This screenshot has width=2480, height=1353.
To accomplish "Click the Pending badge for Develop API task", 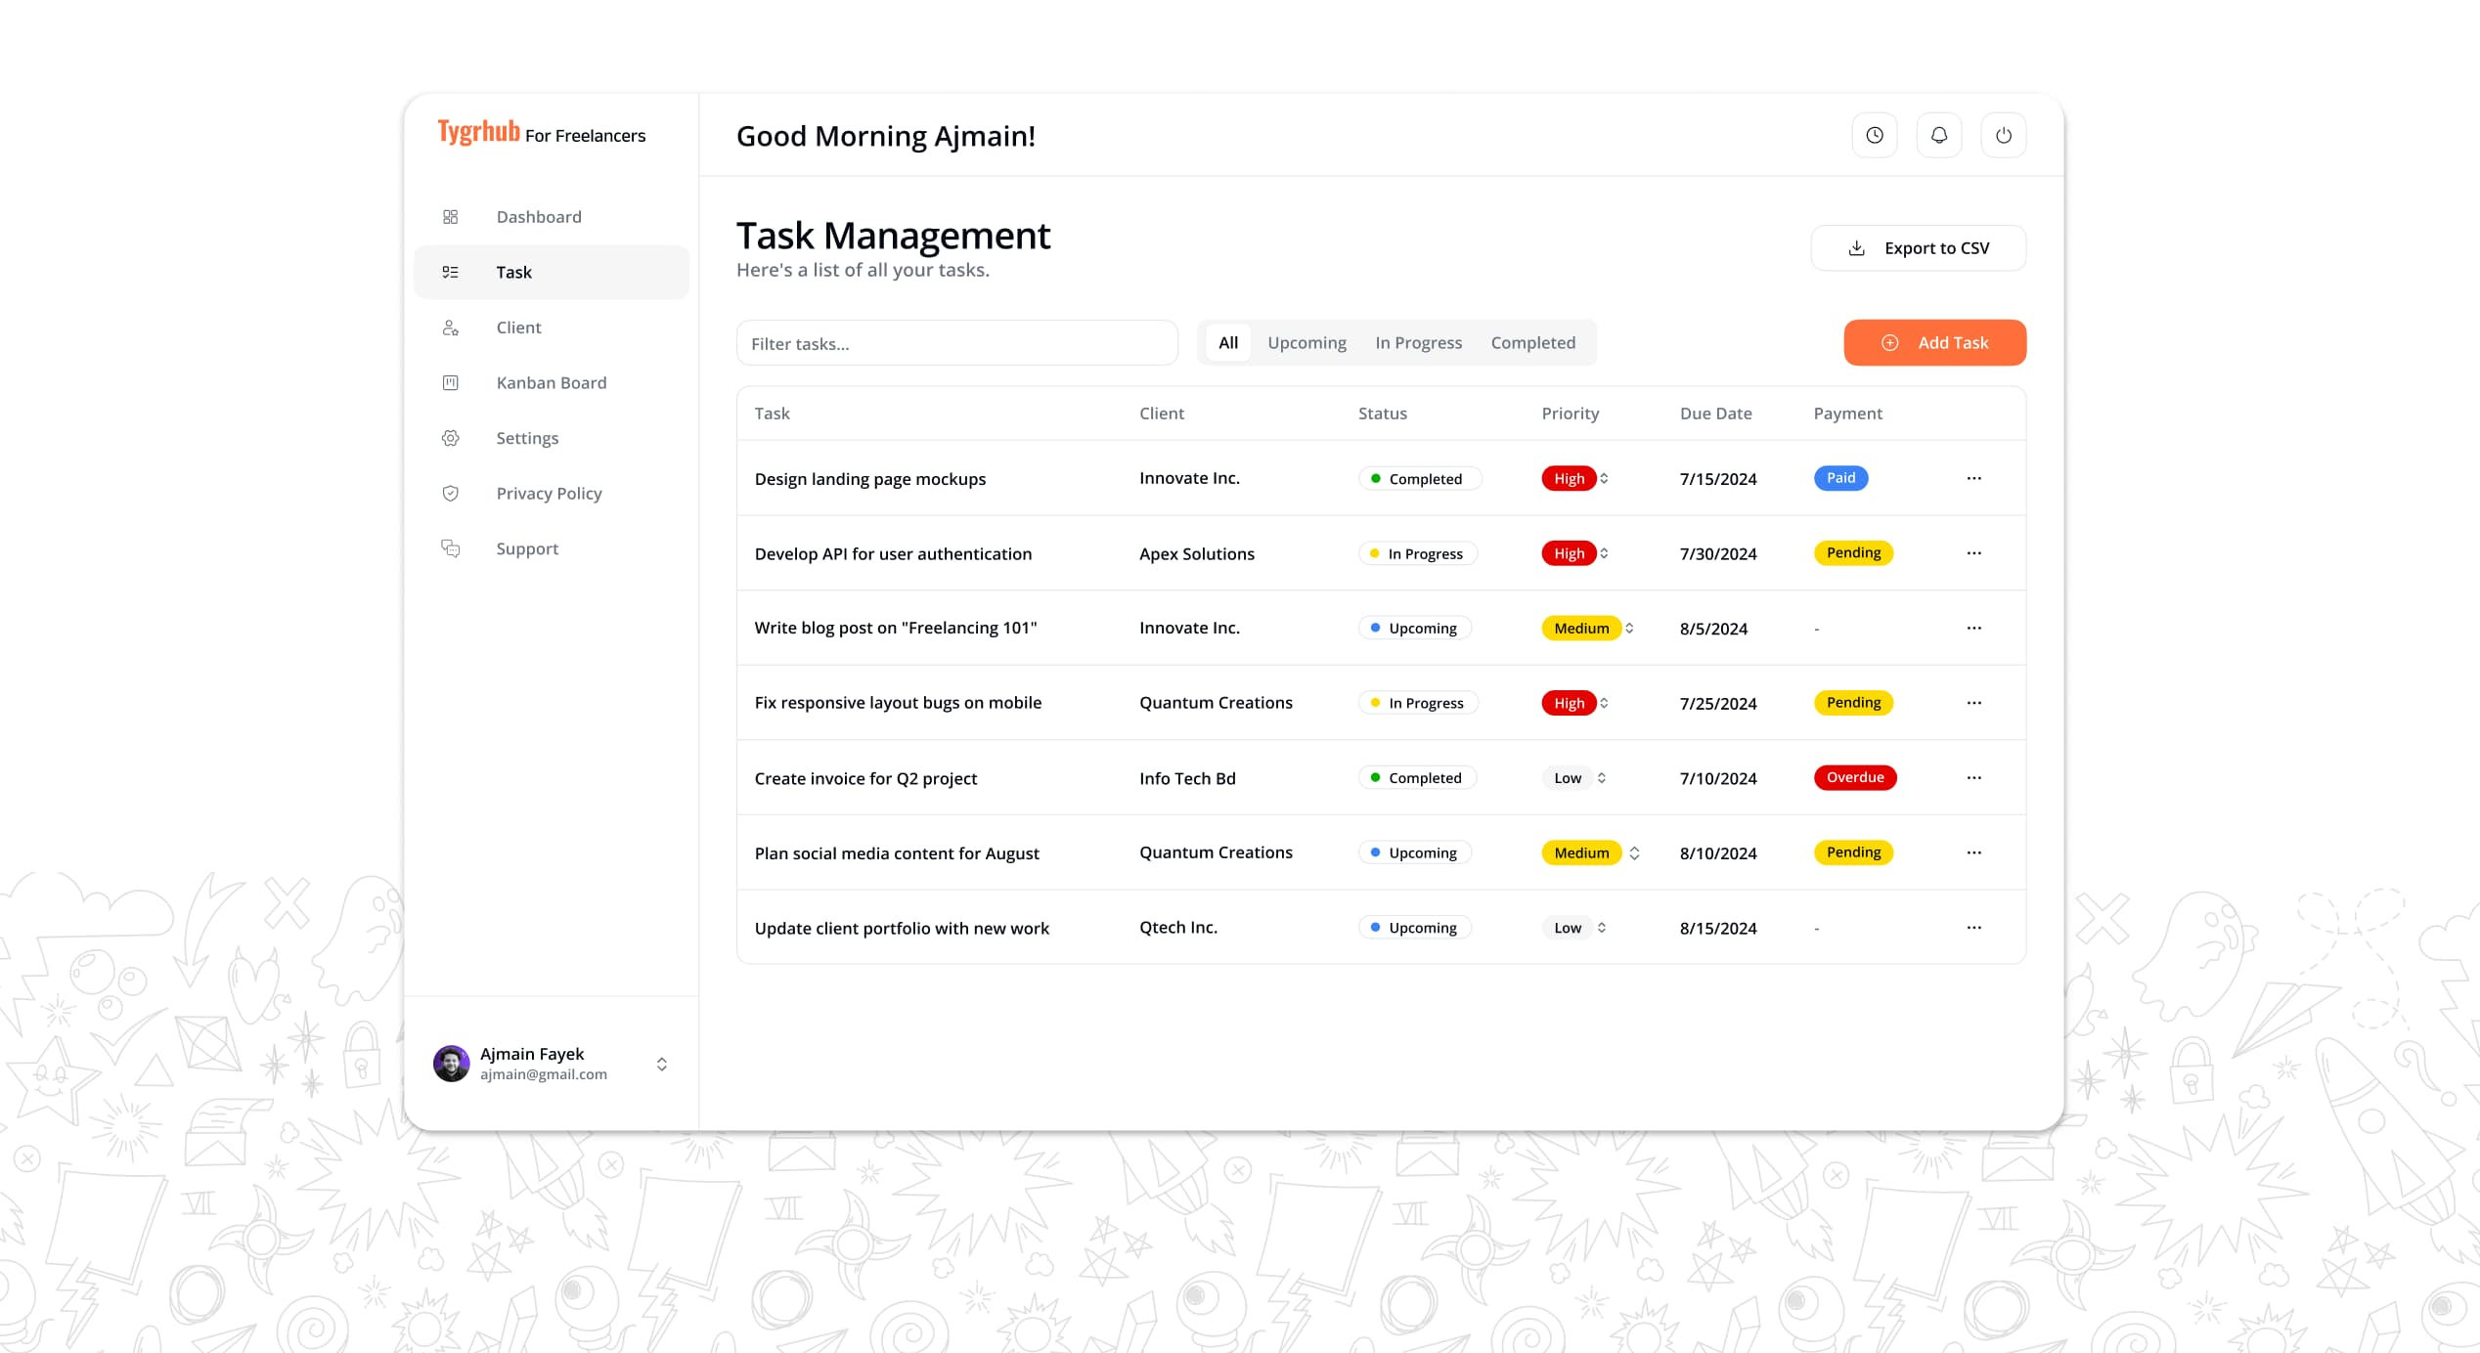I will coord(1852,552).
